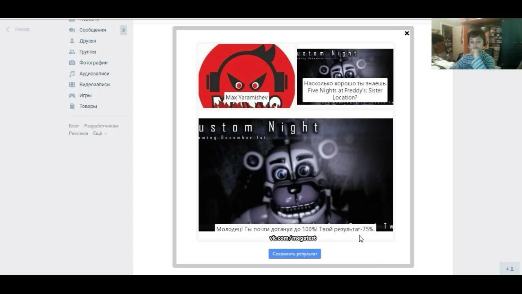Screen dimensions: 522x294
Task: Open the online friends counter widget
Action: click(510, 269)
